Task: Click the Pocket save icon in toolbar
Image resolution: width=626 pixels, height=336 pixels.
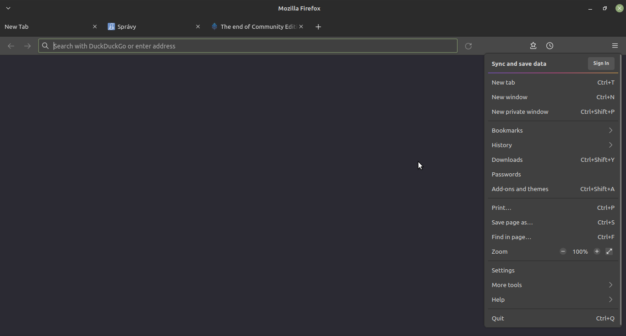Action: [533, 46]
